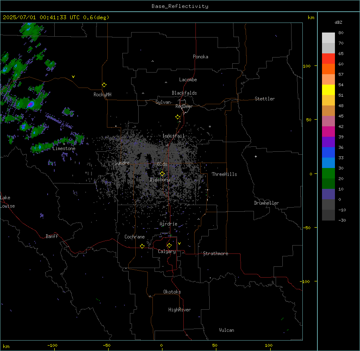Click the Base_Reflectivity title text

[x=180, y=6]
